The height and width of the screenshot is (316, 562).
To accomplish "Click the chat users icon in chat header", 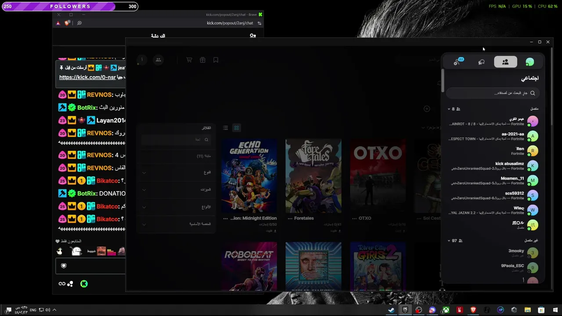I will pyautogui.click(x=253, y=36).
